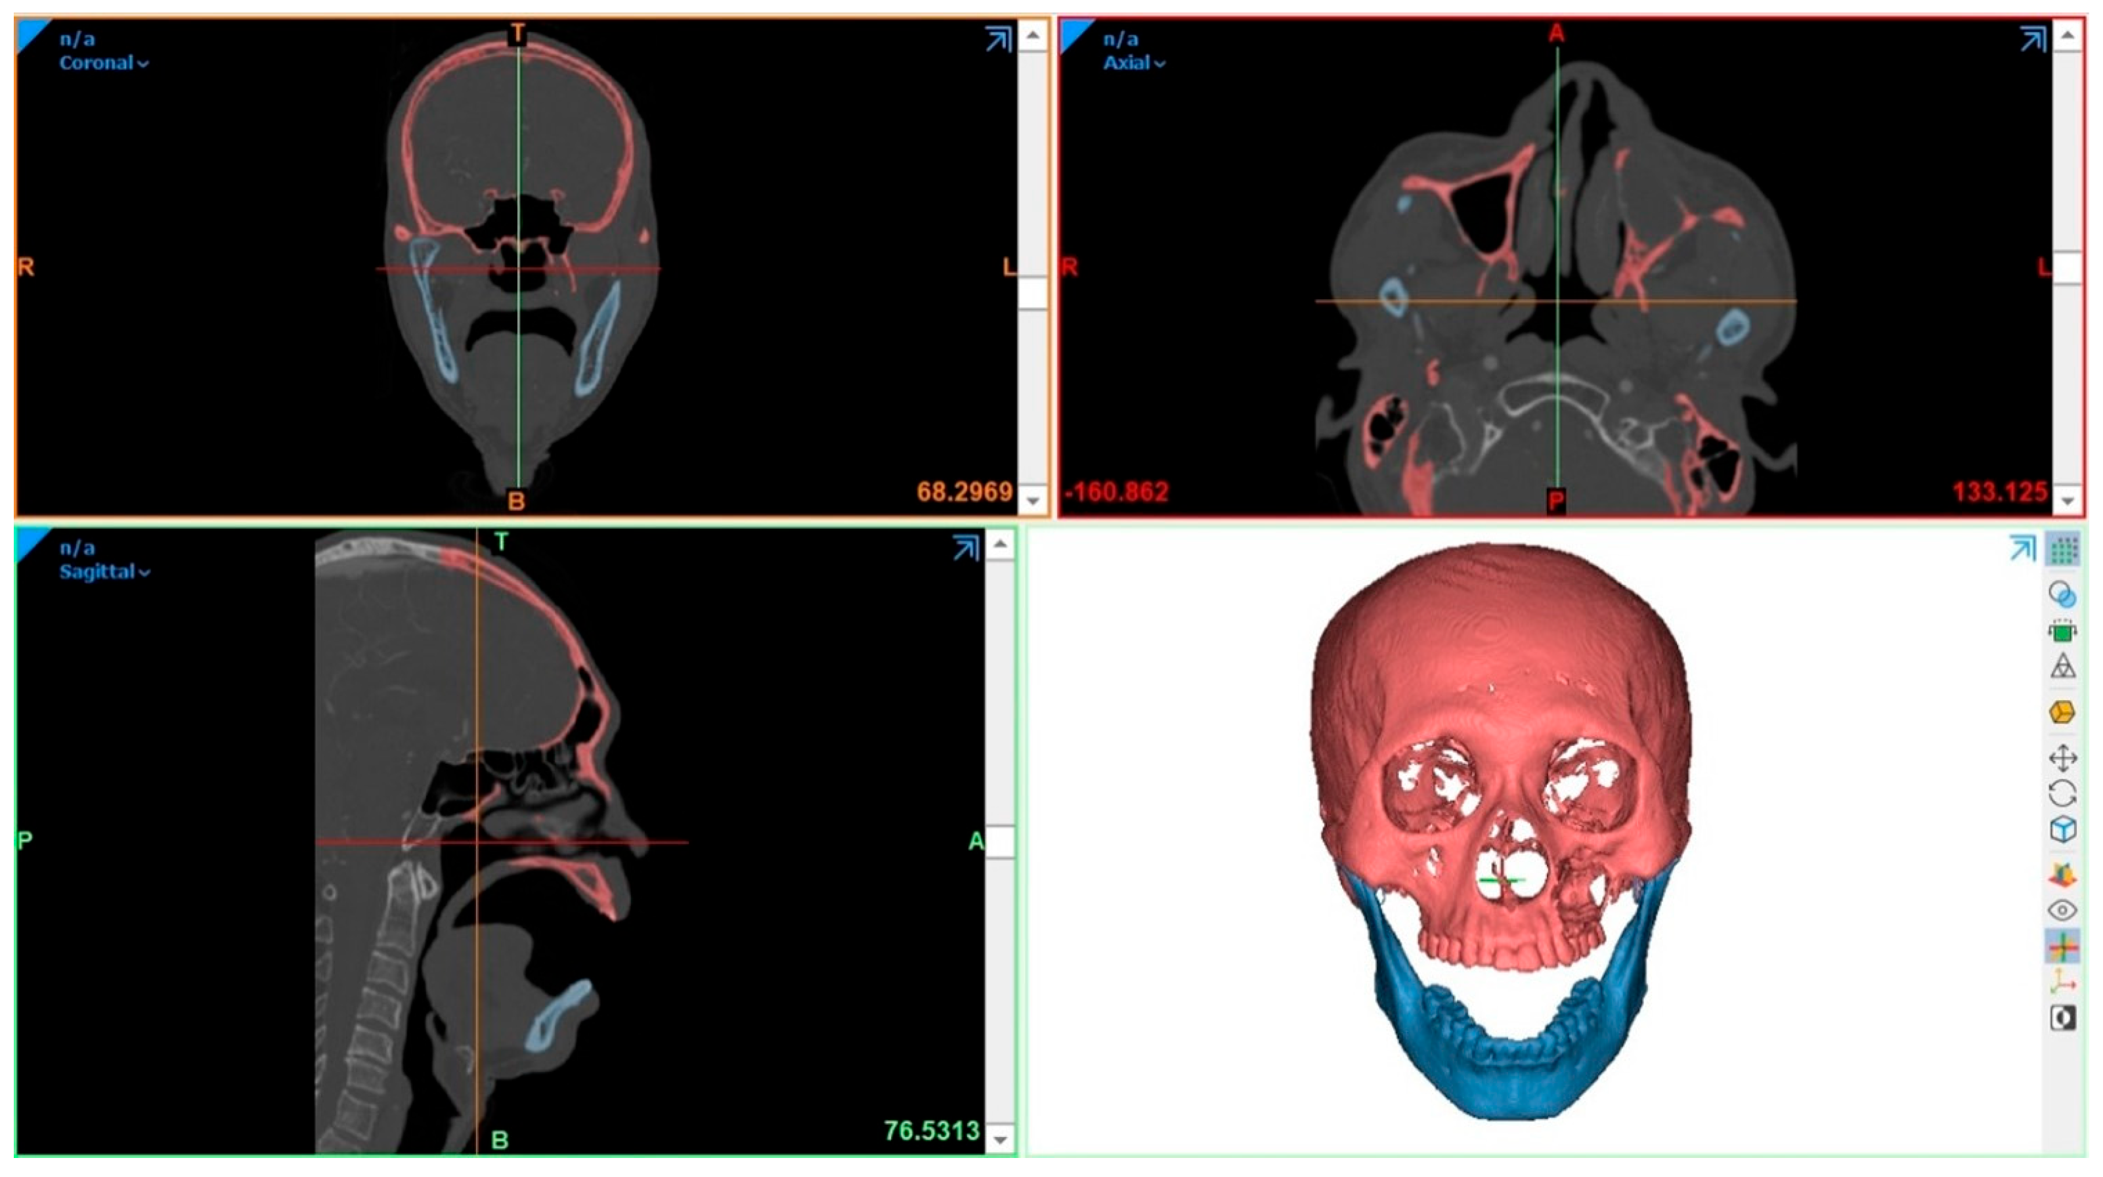Select the rotate circular-arrows tool
This screenshot has width=2103, height=1177.
(x=2063, y=794)
